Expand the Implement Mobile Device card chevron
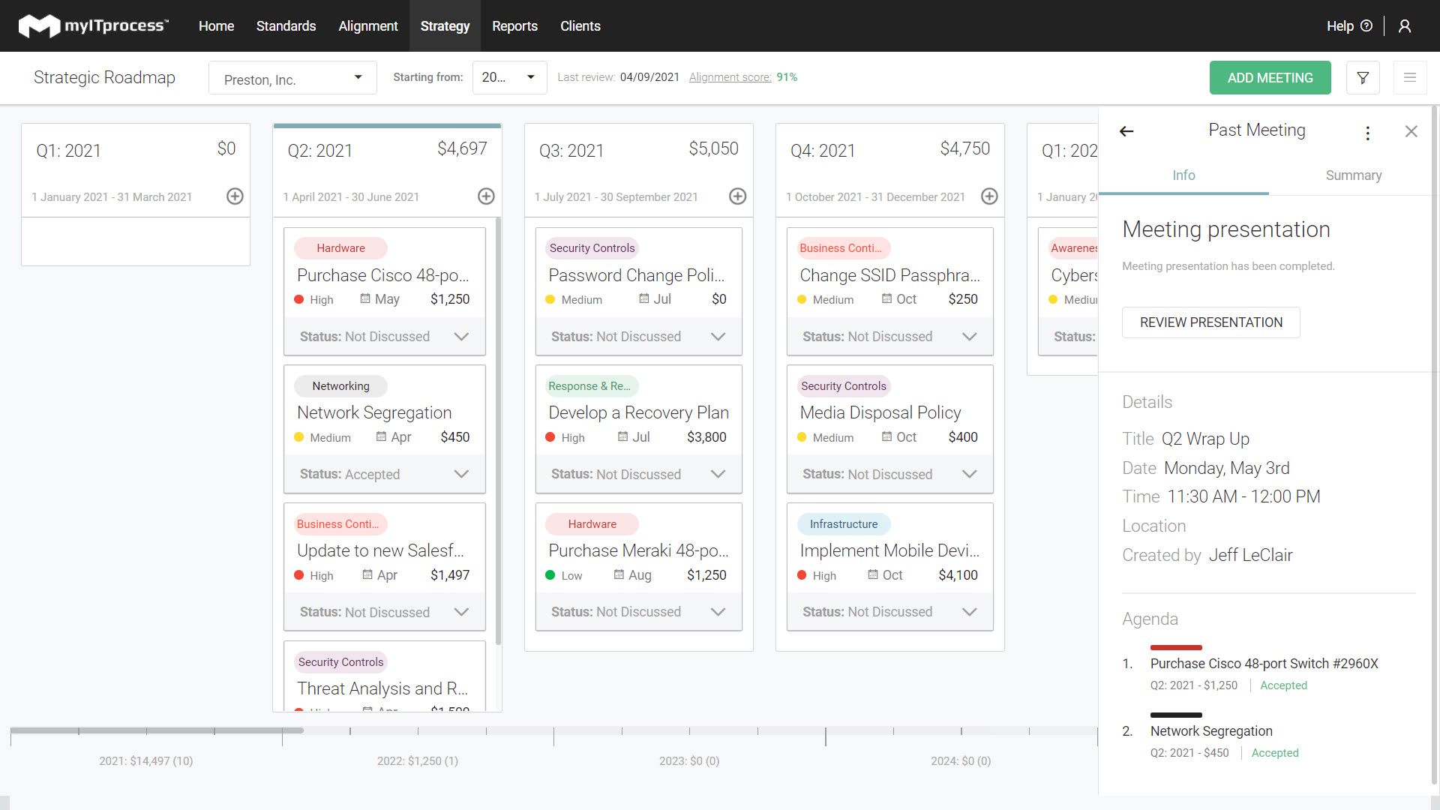 click(x=972, y=612)
